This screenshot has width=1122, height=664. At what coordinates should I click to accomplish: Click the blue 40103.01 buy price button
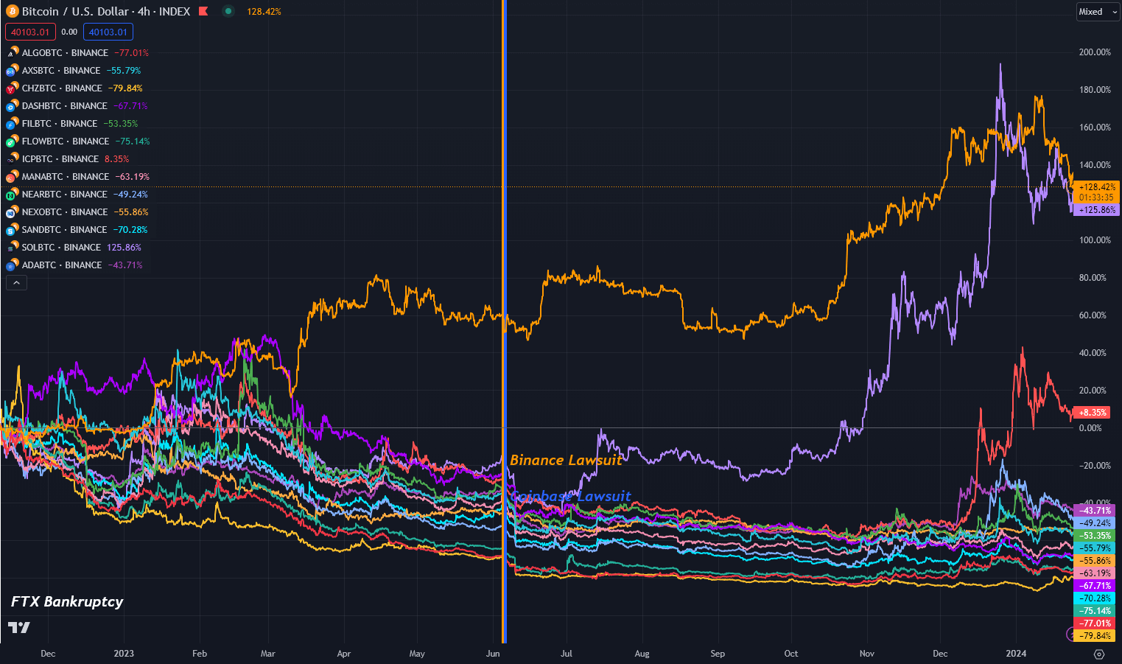(108, 32)
